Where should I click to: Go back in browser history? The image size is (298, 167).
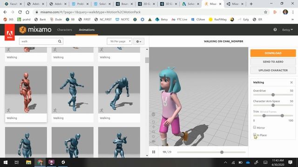[5, 12]
